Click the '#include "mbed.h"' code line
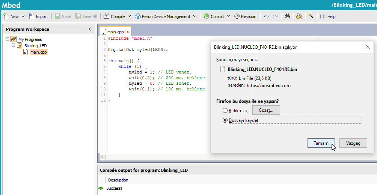 tap(130, 38)
